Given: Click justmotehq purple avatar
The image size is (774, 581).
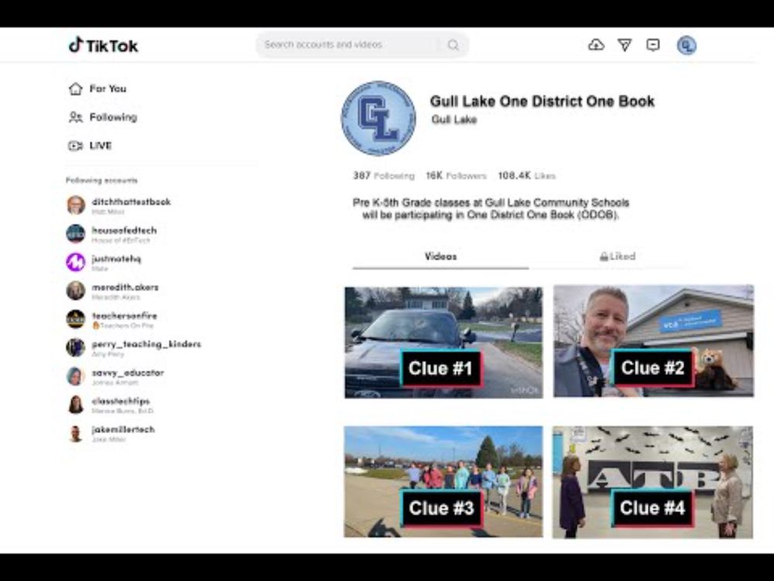Looking at the screenshot, I should (76, 262).
